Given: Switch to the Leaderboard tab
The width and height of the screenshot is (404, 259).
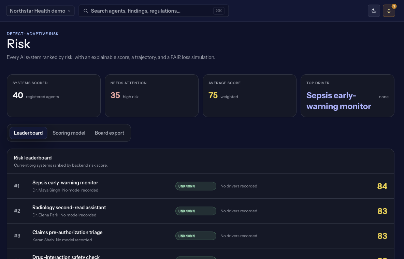Looking at the screenshot, I should pyautogui.click(x=28, y=133).
